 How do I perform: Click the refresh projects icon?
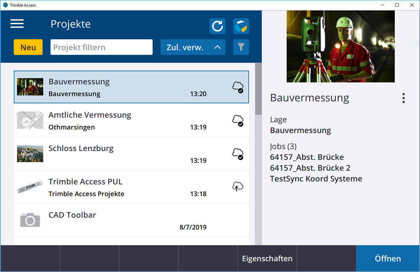point(217,26)
